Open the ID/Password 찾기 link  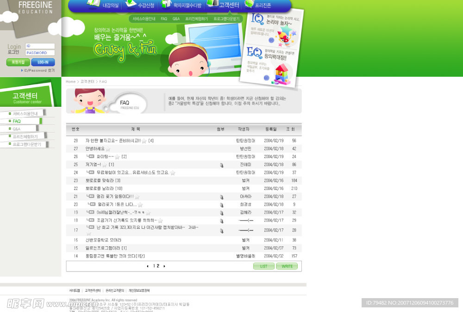39,71
